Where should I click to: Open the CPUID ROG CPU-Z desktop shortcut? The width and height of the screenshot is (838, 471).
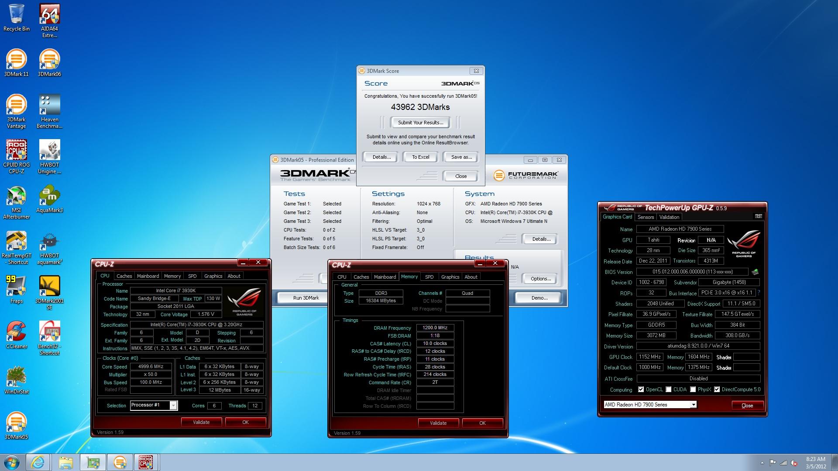(x=17, y=157)
